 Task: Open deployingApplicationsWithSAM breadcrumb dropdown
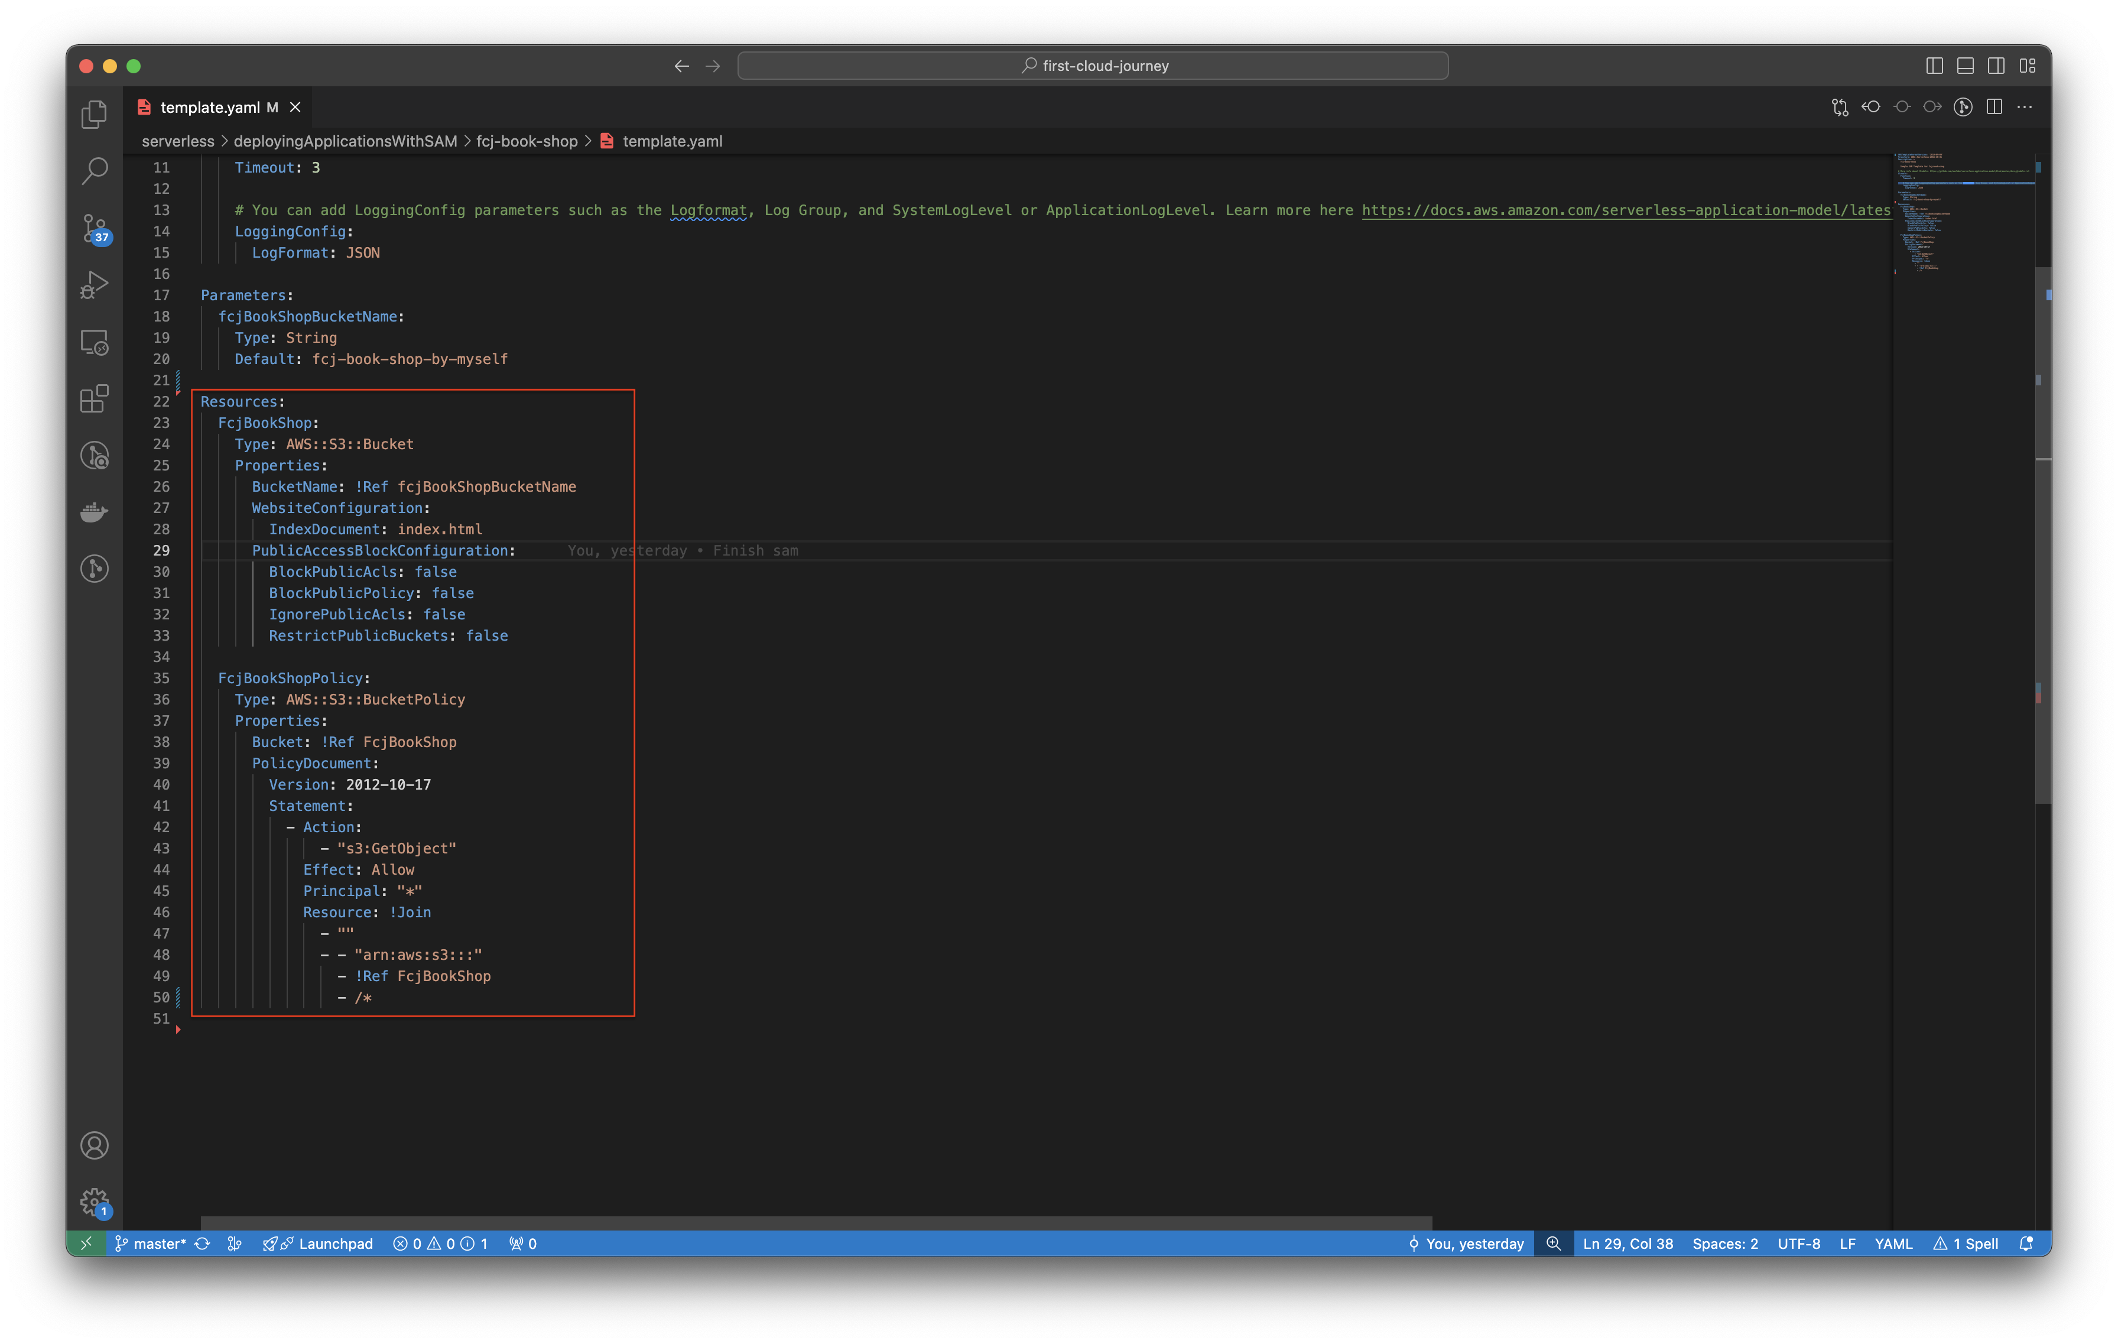coord(345,141)
